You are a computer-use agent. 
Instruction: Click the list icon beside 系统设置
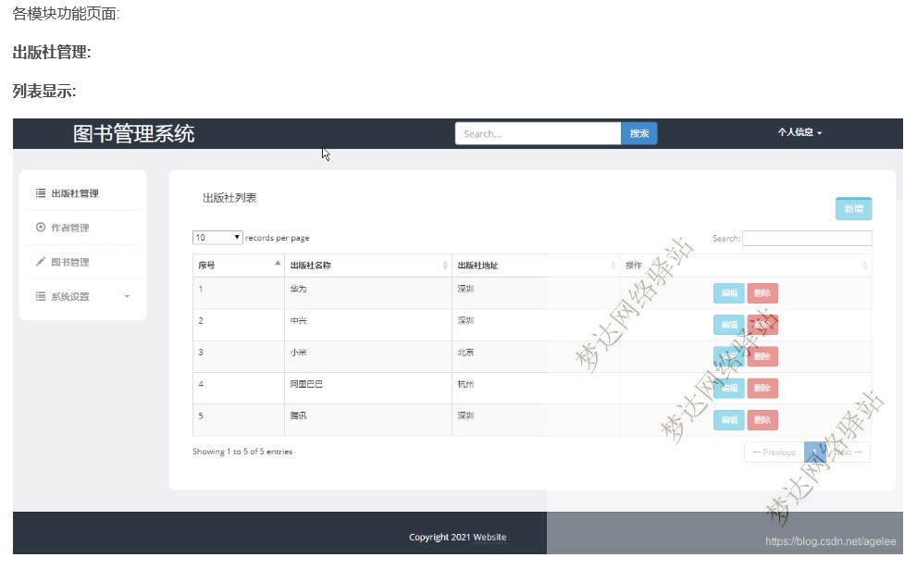click(41, 296)
